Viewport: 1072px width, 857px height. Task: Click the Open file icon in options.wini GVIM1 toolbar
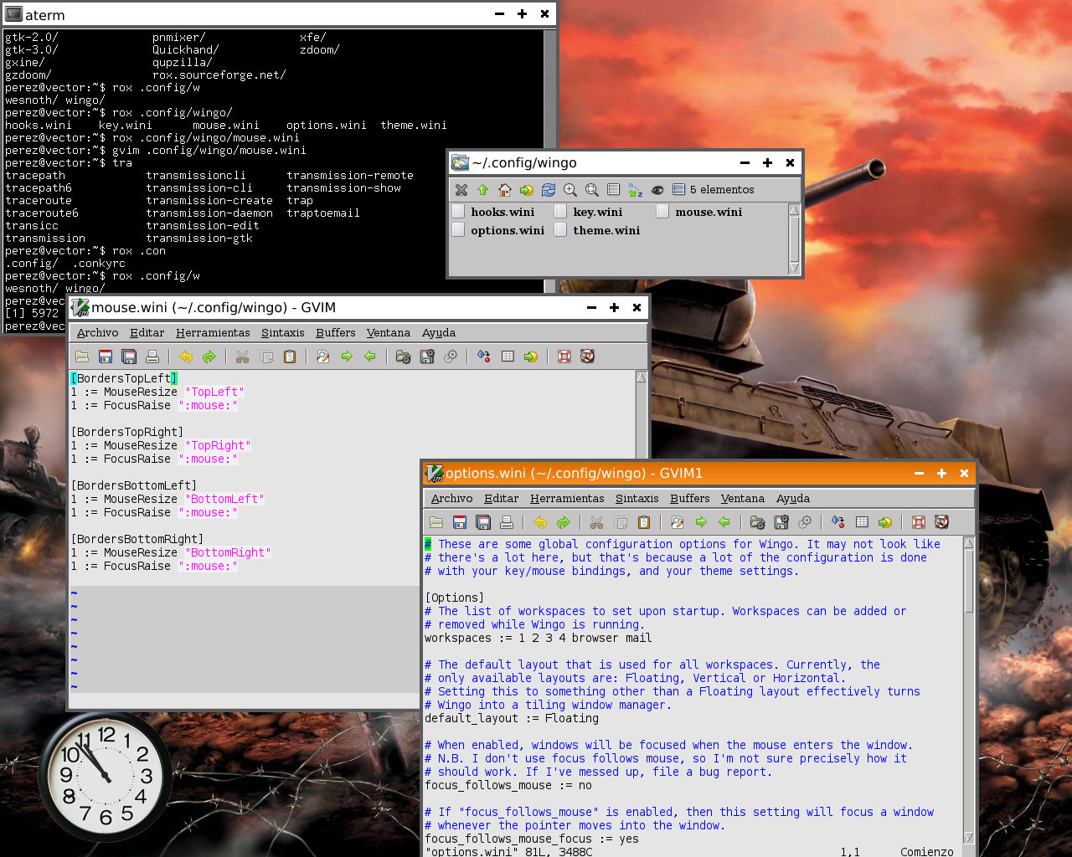click(x=436, y=522)
